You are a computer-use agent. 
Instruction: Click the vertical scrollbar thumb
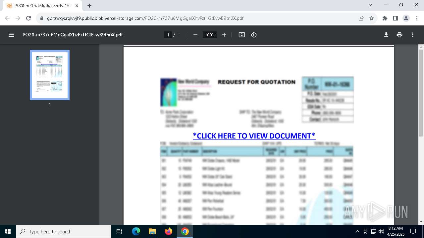[x=421, y=93]
